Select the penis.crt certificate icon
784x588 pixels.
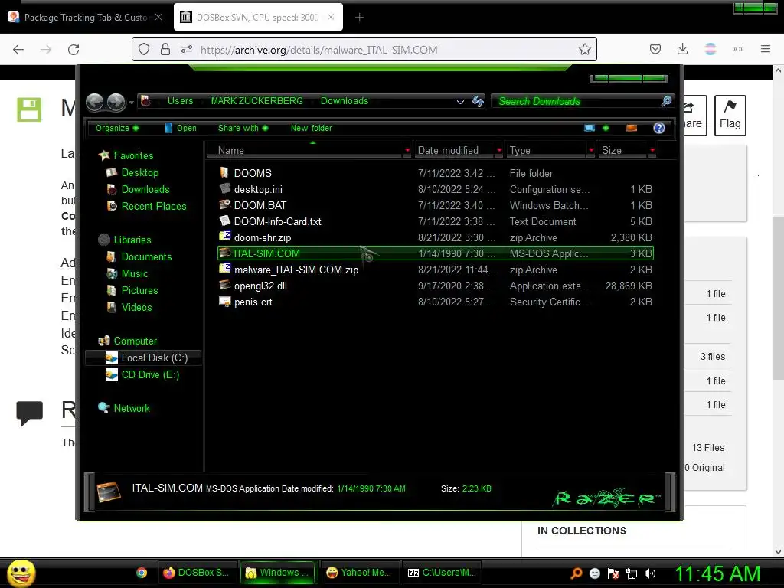click(x=224, y=302)
